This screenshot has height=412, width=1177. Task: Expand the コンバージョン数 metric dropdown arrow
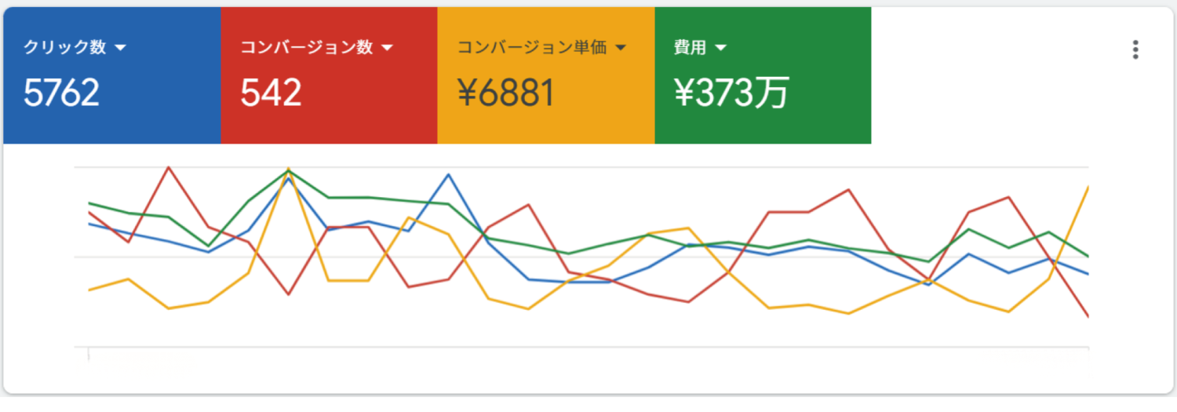[387, 48]
